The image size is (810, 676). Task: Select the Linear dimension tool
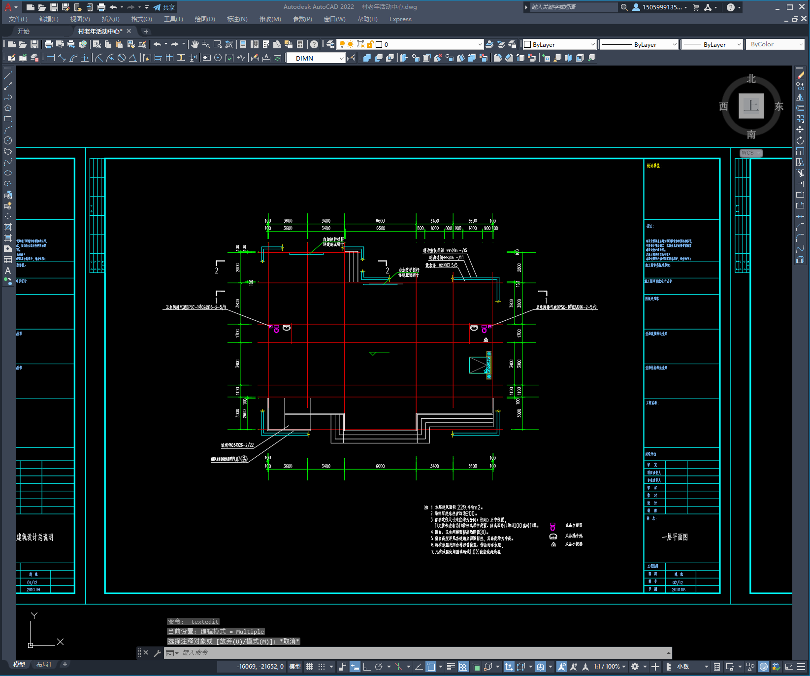click(51, 58)
